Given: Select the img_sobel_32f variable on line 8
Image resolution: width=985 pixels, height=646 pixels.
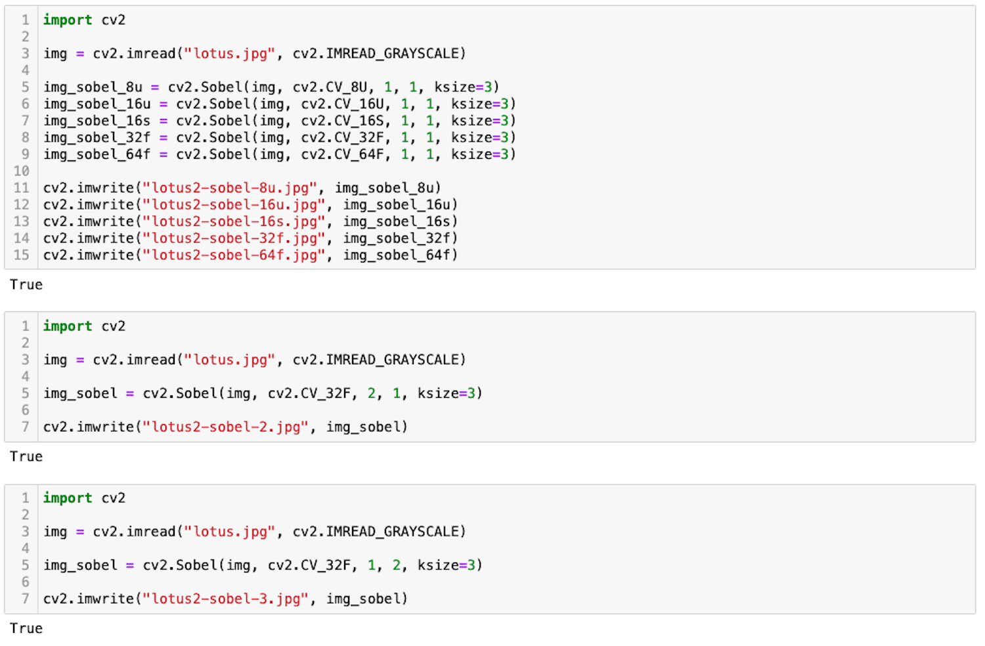Looking at the screenshot, I should [97, 137].
